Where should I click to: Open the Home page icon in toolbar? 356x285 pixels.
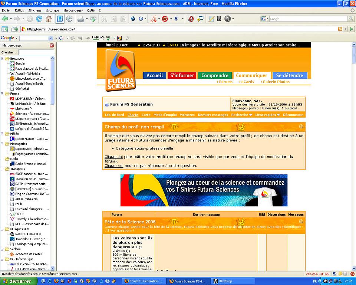point(49,19)
